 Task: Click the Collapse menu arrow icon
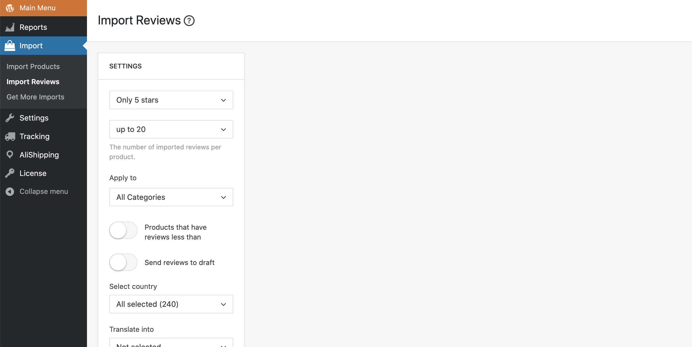point(10,192)
